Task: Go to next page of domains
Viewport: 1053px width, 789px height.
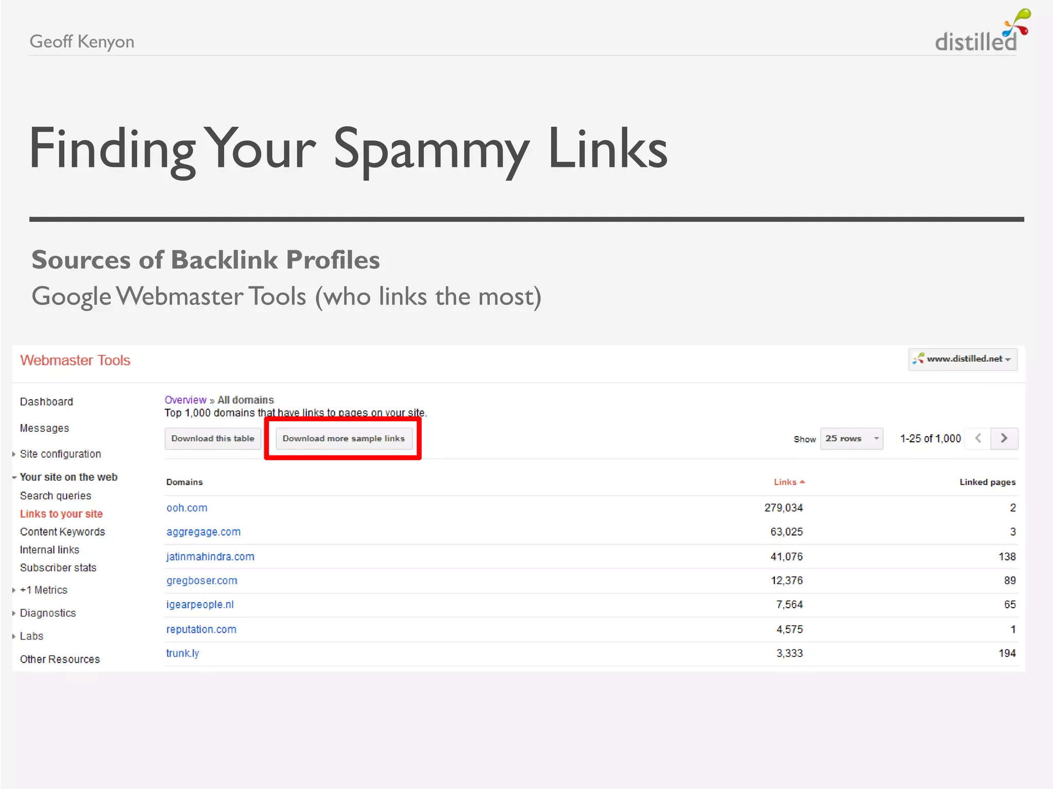Action: pos(1004,439)
